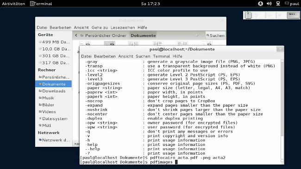Open Persönliche... home folder in sidebar
Screen dimensions: 301x169
point(54,77)
